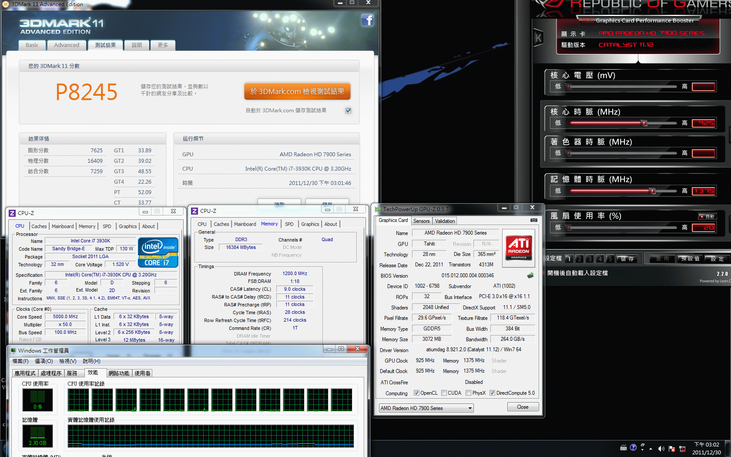Viewport: 731px width, 457px height.
Task: Switch to the Basic tab in 3DMark 11
Action: [x=32, y=45]
